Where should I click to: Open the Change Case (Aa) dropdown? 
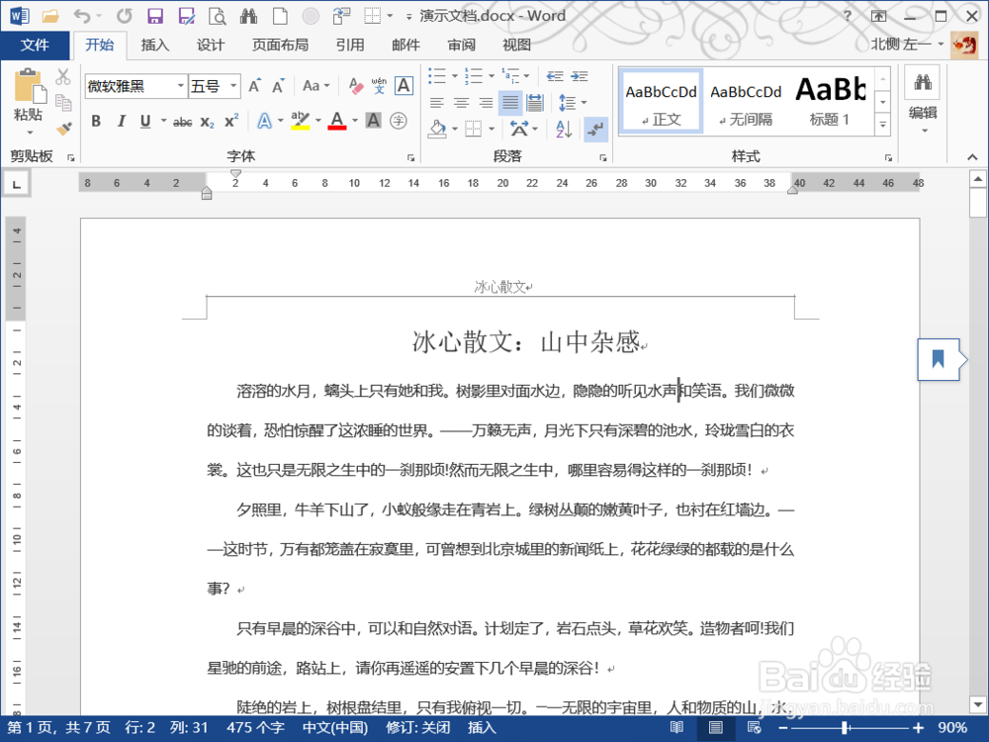(x=316, y=86)
